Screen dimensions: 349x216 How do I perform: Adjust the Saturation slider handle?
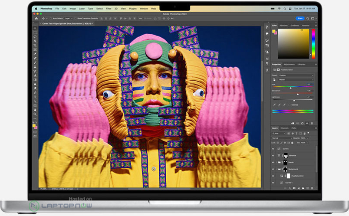[x=298, y=94]
